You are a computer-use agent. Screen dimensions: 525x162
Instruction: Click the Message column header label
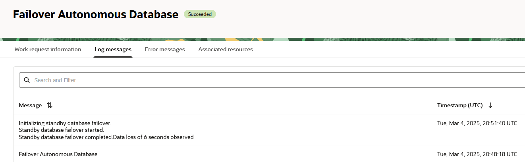[30, 106]
